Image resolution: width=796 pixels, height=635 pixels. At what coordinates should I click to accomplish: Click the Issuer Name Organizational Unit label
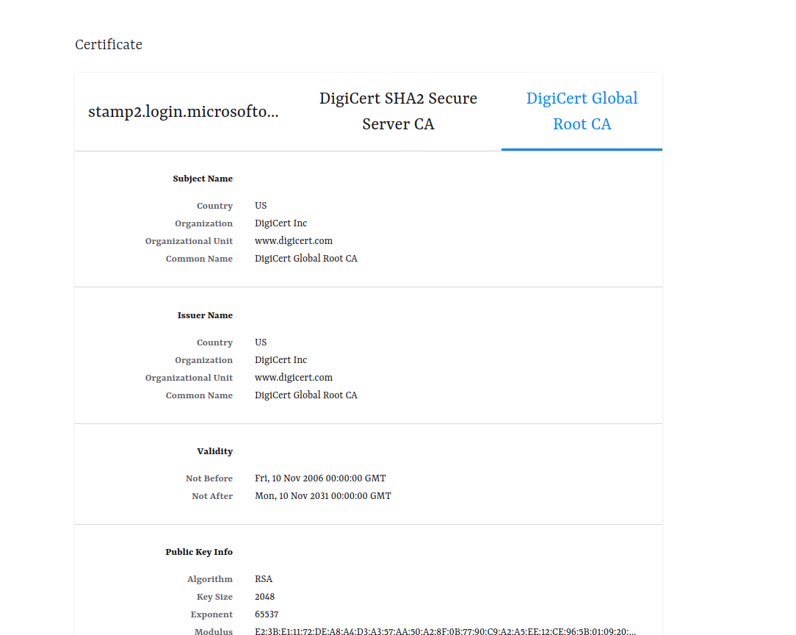[189, 378]
